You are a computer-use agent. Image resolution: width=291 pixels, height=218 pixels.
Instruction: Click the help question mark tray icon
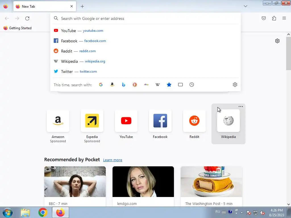[230, 212]
